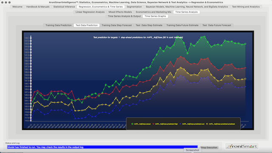Open the Welcome tab
Screen dimensions: 272x153
17,7
